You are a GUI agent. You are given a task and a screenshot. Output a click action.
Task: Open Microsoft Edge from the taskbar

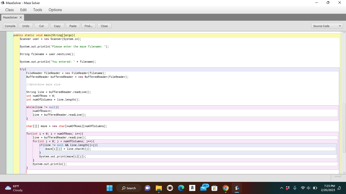tap(181, 188)
